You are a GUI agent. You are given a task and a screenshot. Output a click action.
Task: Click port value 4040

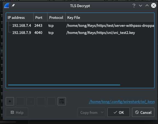(38, 33)
